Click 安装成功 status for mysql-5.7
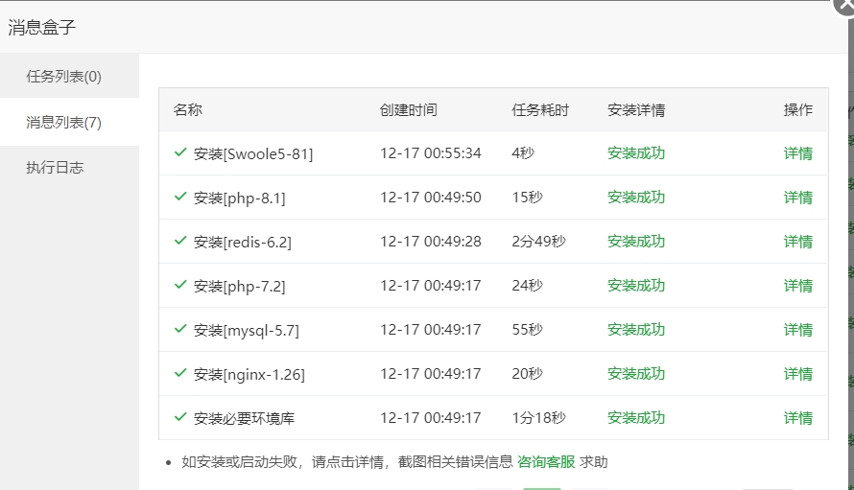The image size is (854, 490). 636,330
